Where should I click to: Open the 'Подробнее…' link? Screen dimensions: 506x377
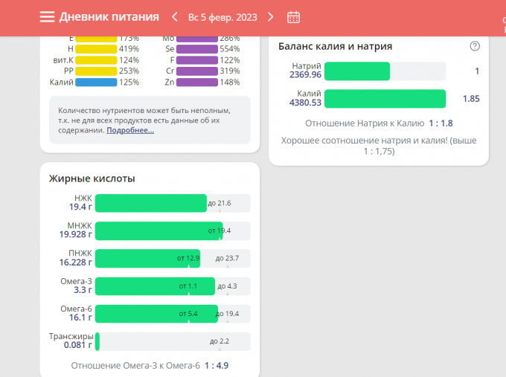pos(130,130)
